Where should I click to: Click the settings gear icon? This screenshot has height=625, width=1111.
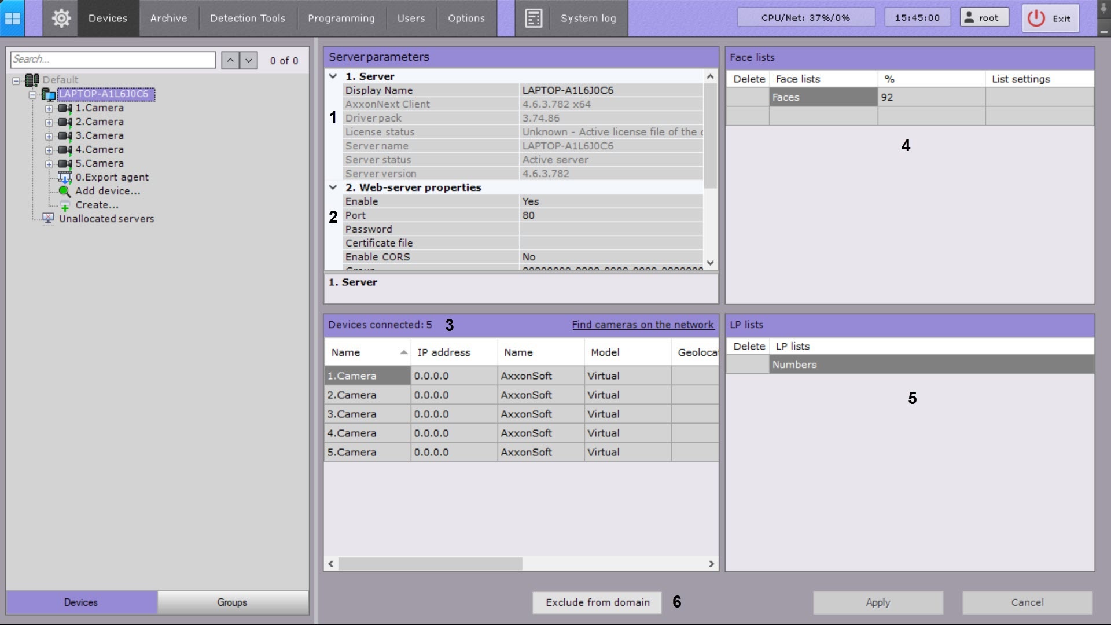click(x=61, y=19)
